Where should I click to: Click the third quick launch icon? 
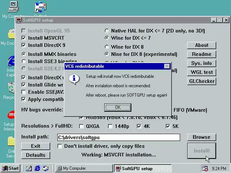[x=45, y=168]
